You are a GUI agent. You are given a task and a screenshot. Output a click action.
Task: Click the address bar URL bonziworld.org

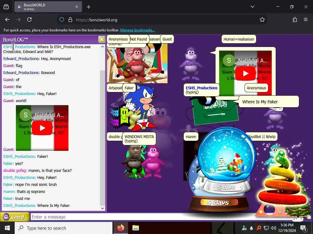[96, 20]
